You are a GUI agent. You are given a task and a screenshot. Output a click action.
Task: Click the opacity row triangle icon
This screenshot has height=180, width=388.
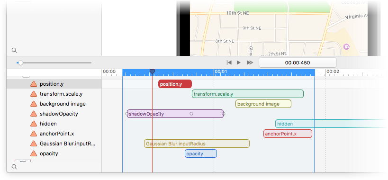click(x=34, y=153)
